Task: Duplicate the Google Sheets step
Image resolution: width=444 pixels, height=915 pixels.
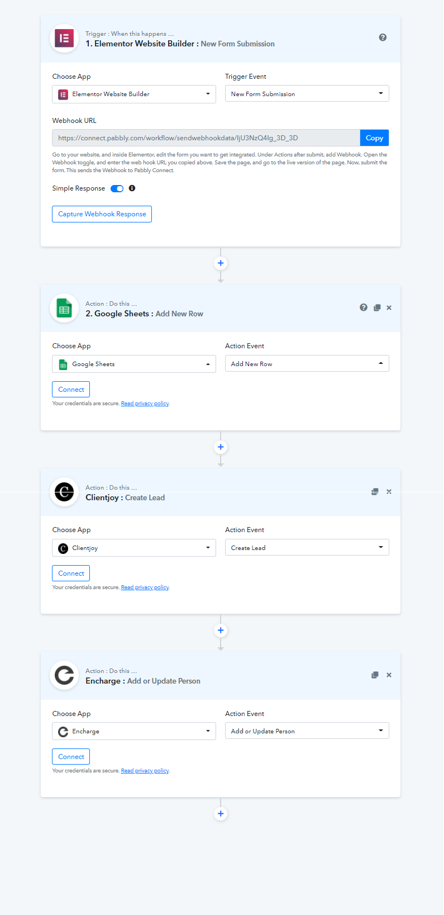Action: coord(377,307)
